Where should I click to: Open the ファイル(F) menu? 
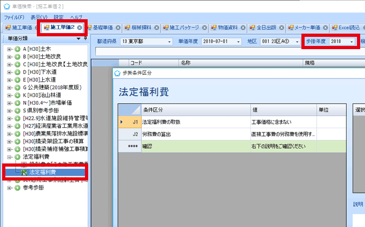[14, 17]
